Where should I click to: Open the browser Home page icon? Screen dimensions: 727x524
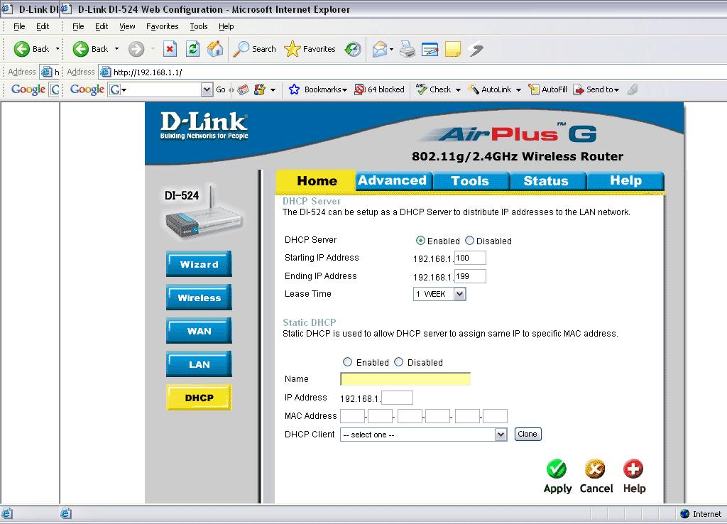(x=215, y=49)
